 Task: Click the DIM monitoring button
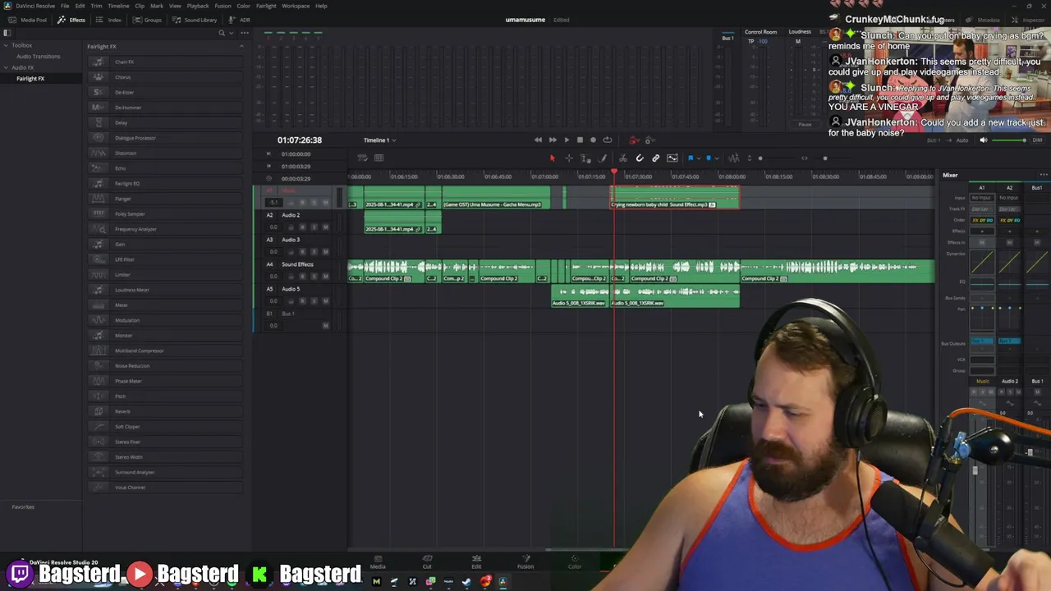coord(1037,140)
